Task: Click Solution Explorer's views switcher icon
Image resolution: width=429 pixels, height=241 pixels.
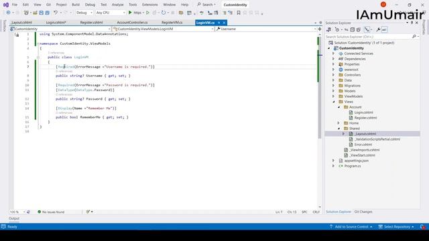Action: [x=328, y=29]
